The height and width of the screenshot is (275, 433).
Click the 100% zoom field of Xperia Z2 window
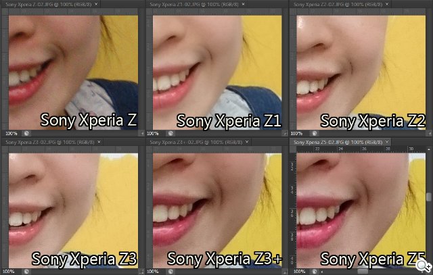(296, 134)
